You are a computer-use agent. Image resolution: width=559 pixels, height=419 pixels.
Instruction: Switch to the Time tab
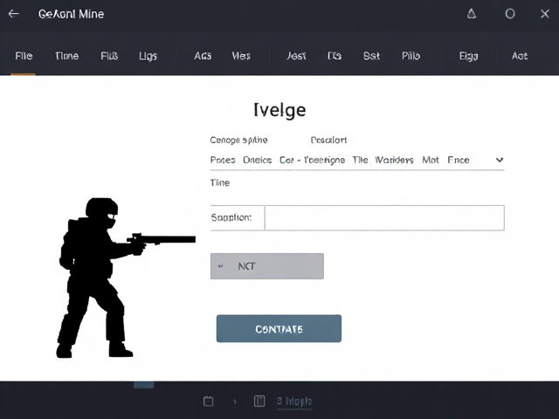click(66, 56)
